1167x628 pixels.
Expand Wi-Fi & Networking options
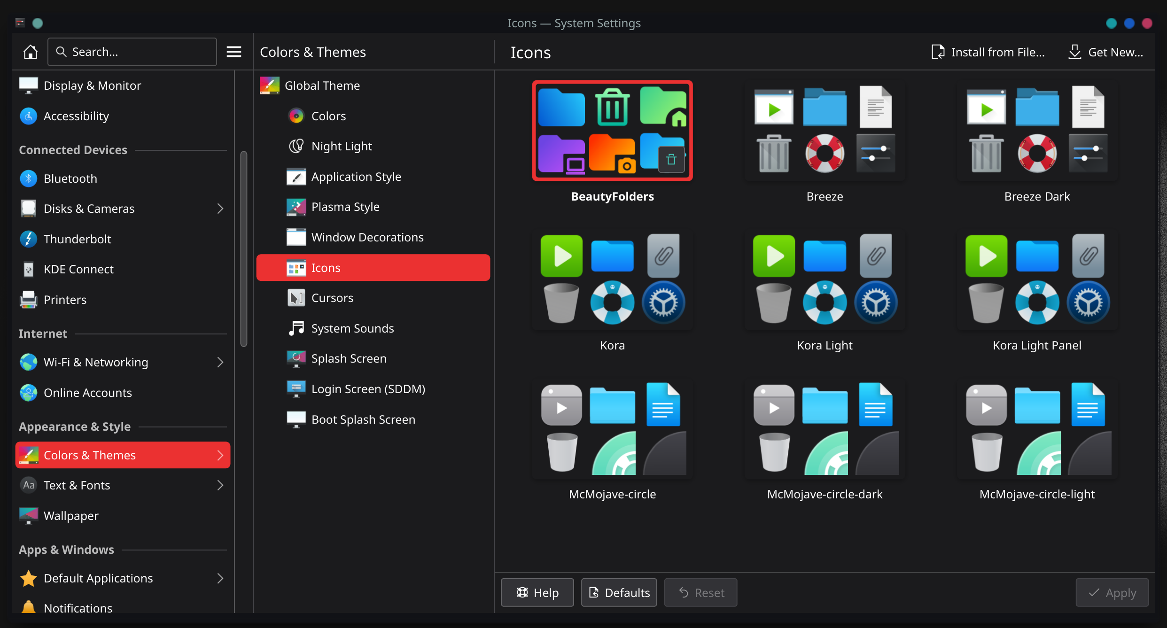tap(220, 362)
